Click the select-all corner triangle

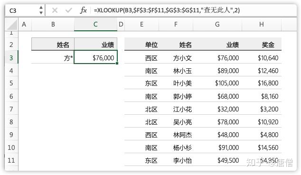pos(11,24)
